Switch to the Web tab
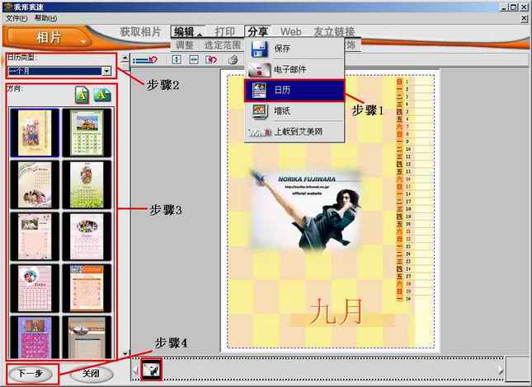Screen dimensions: 532x387 (x=291, y=32)
